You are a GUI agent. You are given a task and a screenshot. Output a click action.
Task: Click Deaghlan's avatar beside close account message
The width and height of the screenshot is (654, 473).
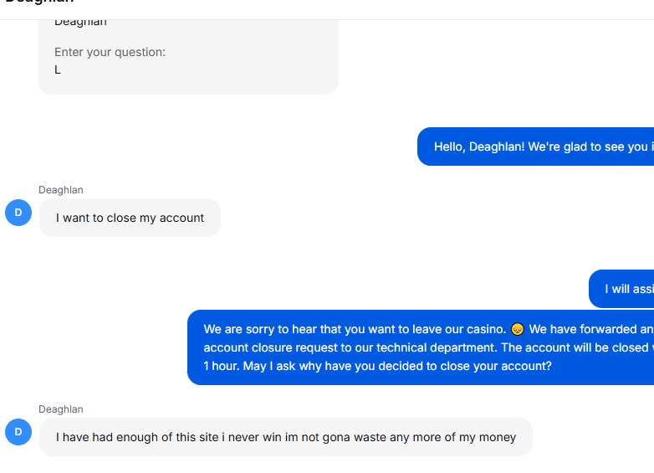(x=18, y=213)
